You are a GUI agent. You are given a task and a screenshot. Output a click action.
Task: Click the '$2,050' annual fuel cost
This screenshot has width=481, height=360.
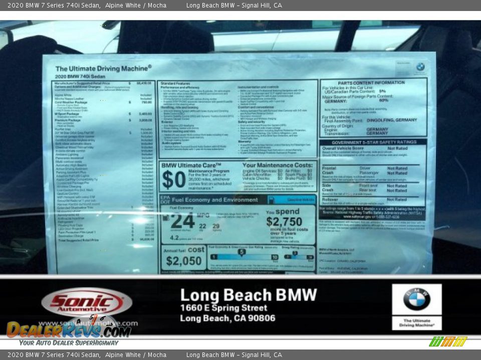pos(184,261)
